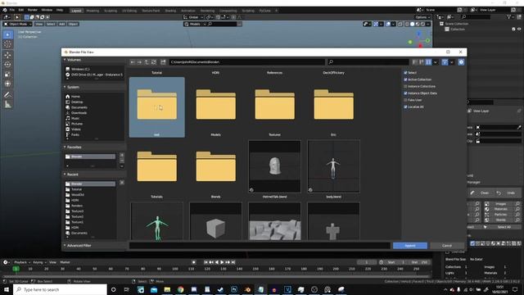The width and height of the screenshot is (524, 295).
Task: Toggle the file filter icon
Action: [x=445, y=62]
